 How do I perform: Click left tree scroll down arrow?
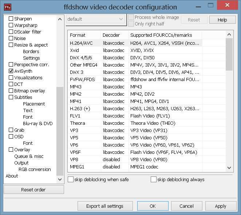tap(60, 179)
